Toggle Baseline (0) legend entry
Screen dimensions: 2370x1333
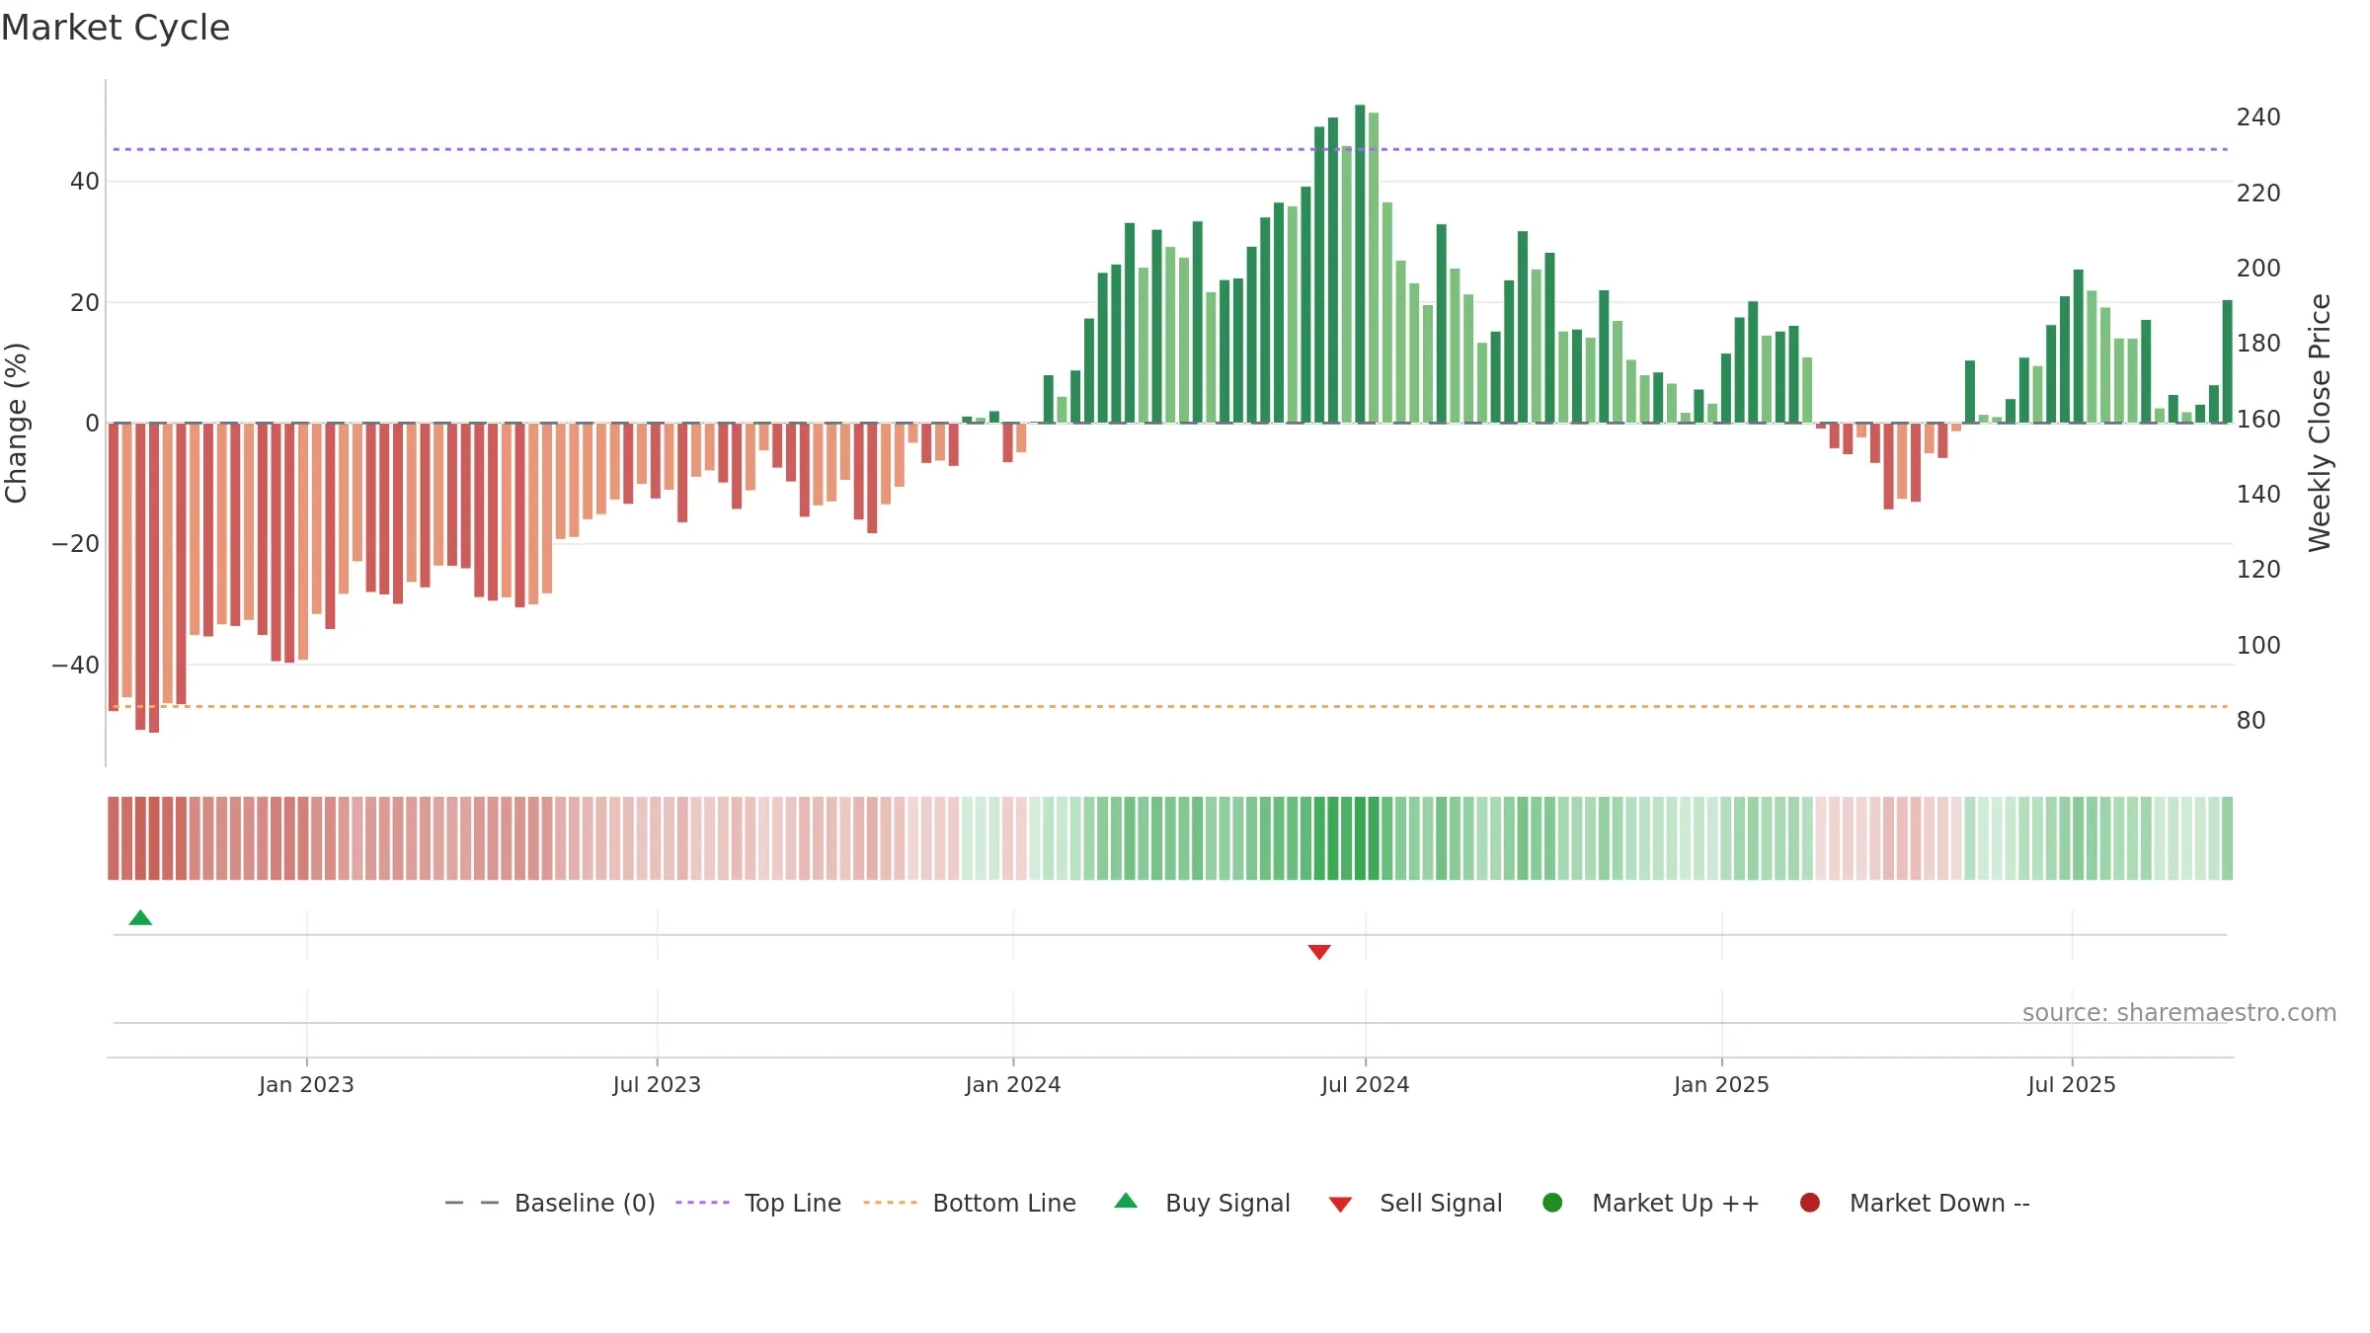[550, 1203]
